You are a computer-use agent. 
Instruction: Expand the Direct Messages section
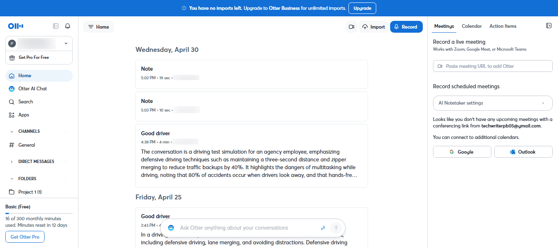tap(12, 162)
